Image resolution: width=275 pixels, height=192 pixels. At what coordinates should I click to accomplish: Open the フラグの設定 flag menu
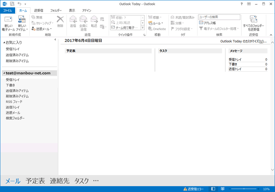coord(181,29)
